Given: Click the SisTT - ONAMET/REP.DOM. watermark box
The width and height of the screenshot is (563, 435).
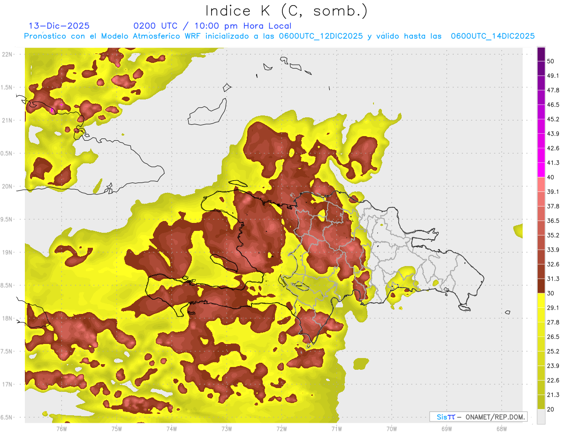Looking at the screenshot, I should 478,417.
